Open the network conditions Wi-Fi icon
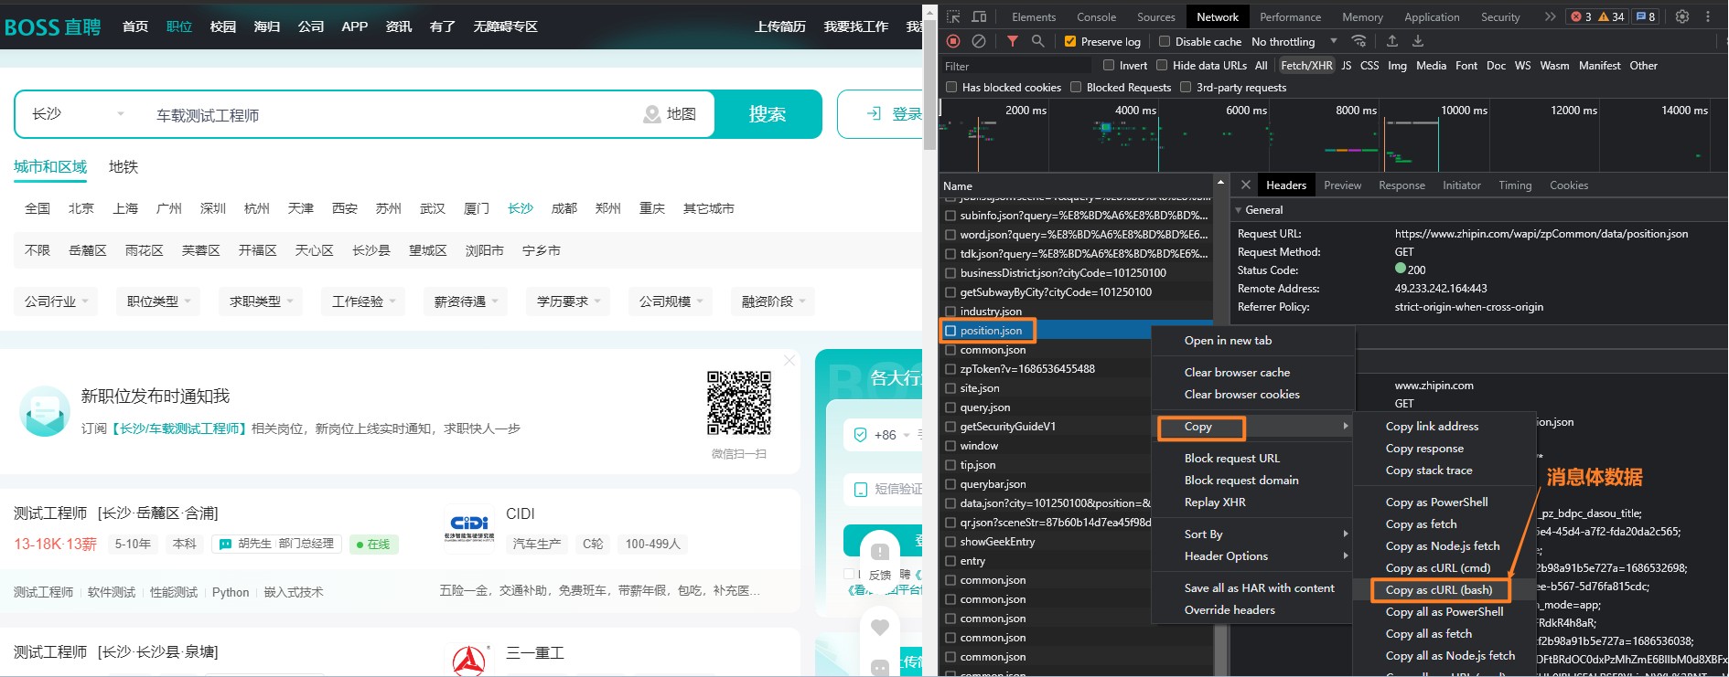Screen dimensions: 1729x677 1359,41
